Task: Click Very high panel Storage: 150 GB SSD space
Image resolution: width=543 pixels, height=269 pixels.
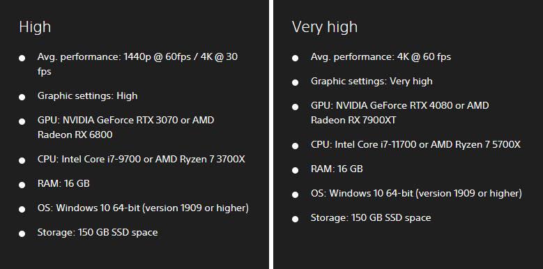Action: coord(371,217)
